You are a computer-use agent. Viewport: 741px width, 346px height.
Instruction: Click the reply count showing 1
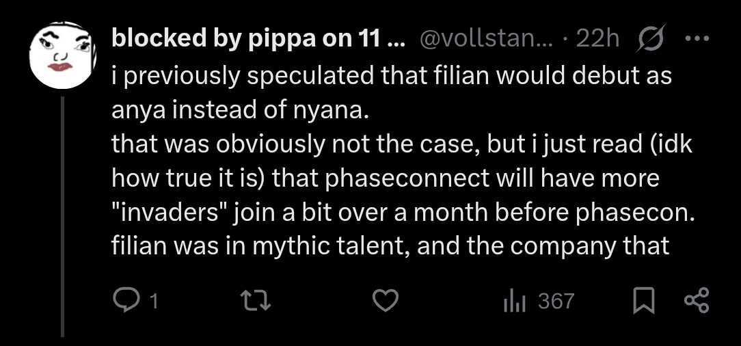click(153, 302)
